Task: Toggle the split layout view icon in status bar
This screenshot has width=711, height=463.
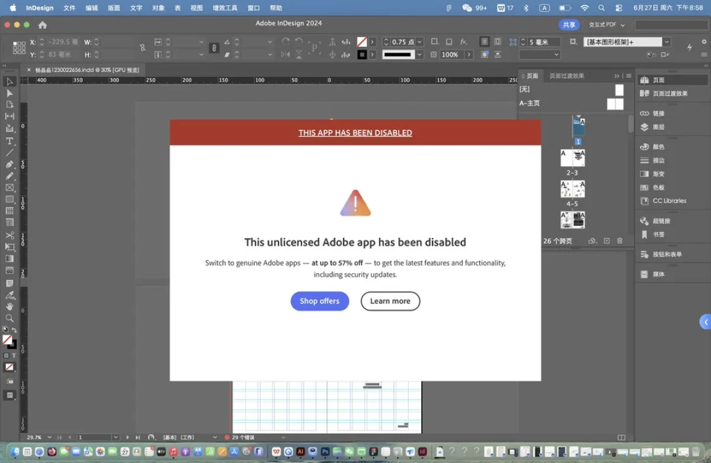Action: [x=621, y=437]
